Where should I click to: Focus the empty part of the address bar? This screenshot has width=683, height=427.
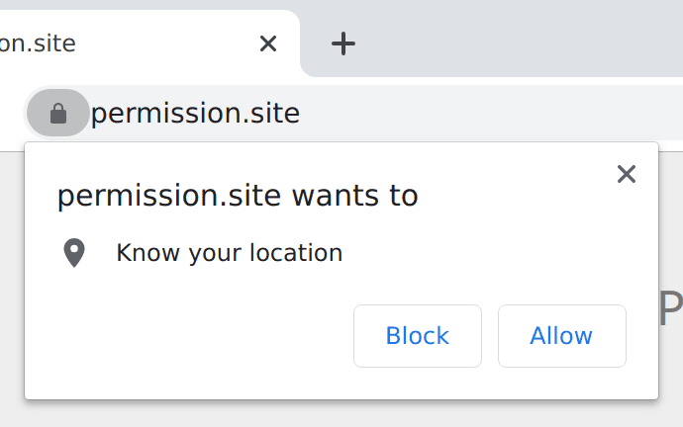coord(495,114)
